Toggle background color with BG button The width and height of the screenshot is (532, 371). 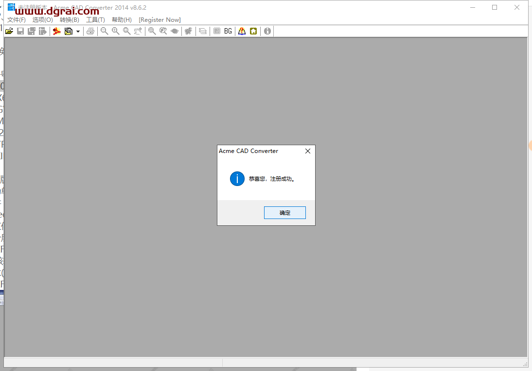pyautogui.click(x=228, y=31)
